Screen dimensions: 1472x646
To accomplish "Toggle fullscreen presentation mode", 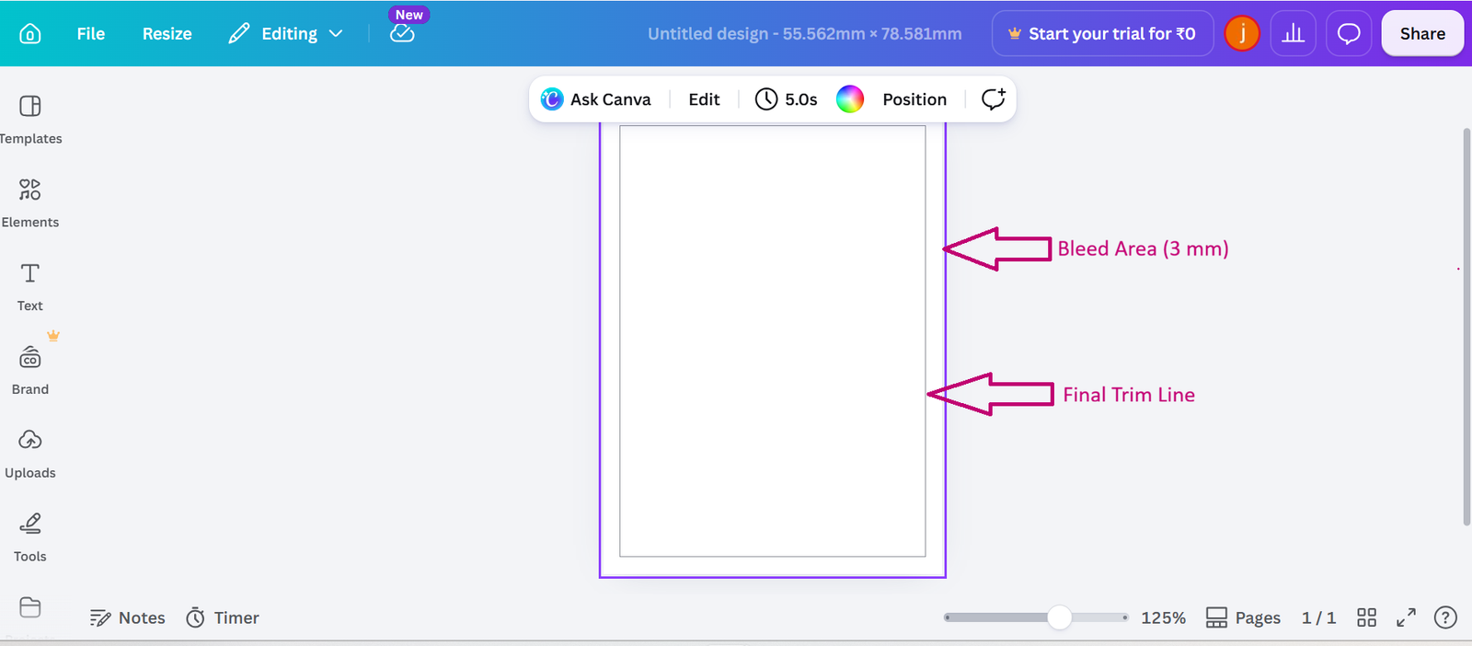I will pyautogui.click(x=1406, y=617).
